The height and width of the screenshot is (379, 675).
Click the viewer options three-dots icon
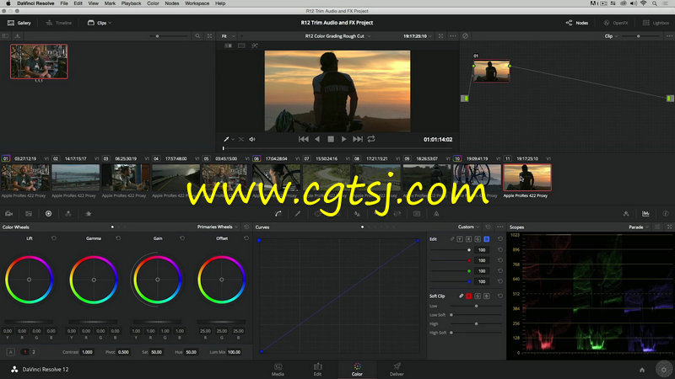pos(453,36)
